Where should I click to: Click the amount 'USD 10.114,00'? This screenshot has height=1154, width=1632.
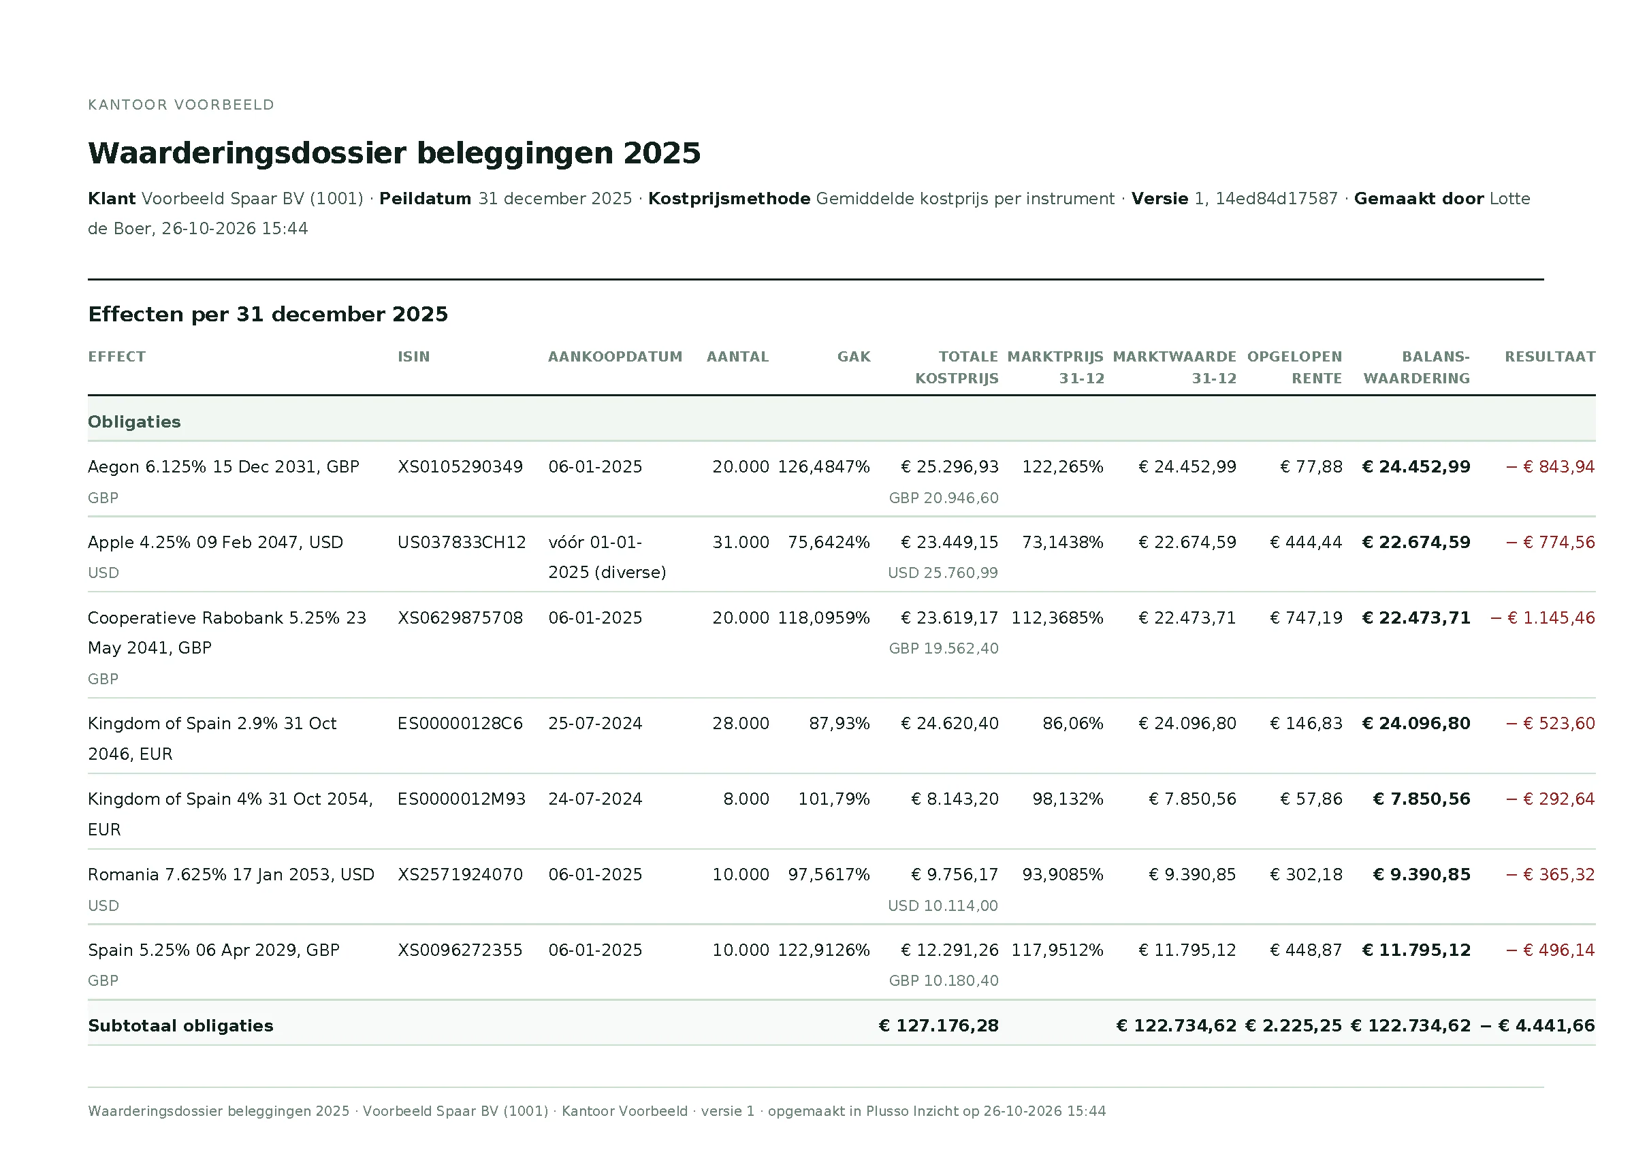click(943, 906)
